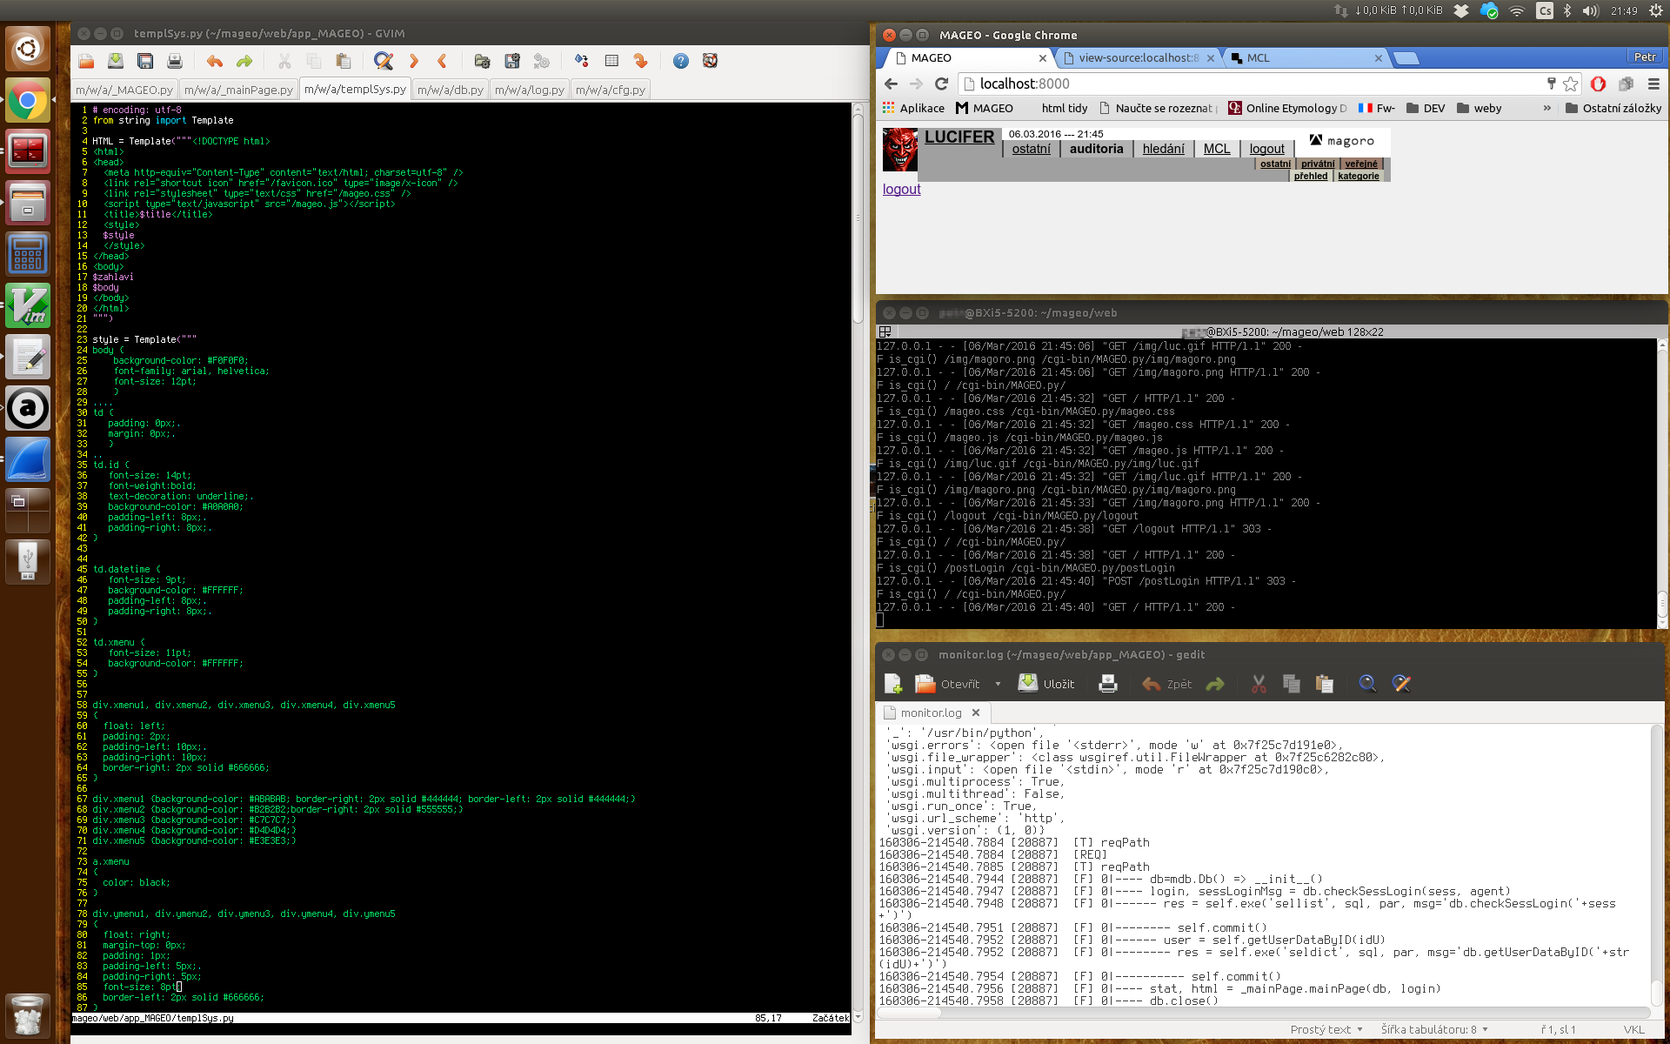1670x1044 pixels.
Task: Switch to m/w/a/_mainPage.py tab
Action: coord(238,90)
